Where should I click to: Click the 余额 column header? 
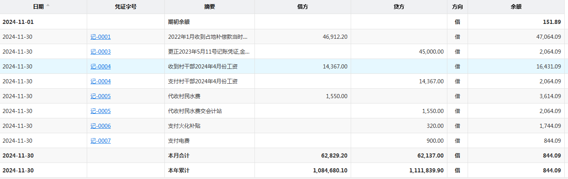pos(516,7)
